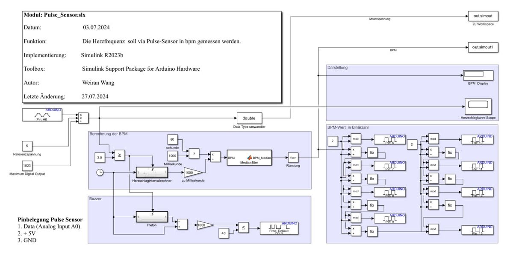
Task: Select the Herzschlagintervallrechner subsystem block
Action: click(152, 173)
